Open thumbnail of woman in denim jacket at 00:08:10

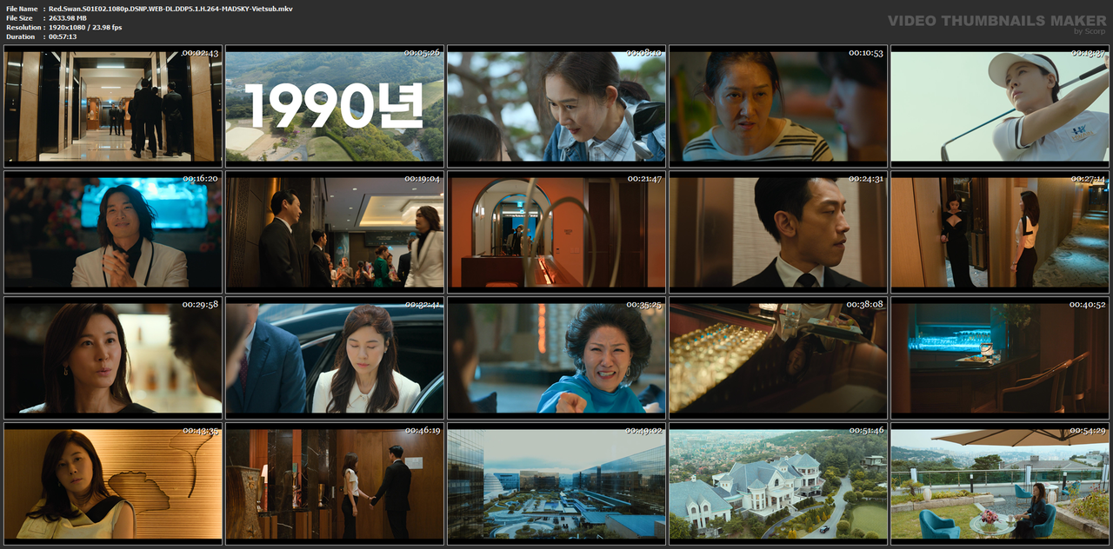pyautogui.click(x=556, y=106)
